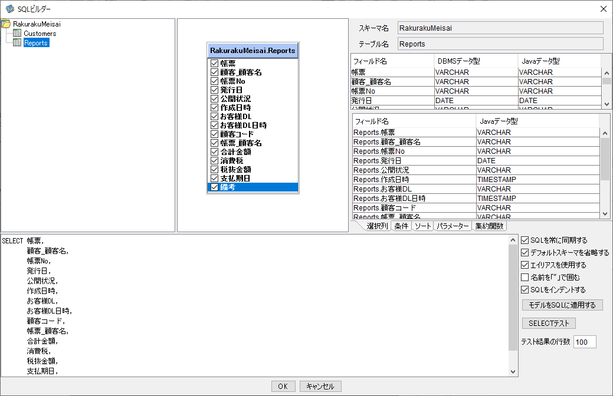
Task: Click the Reports table icon in tree
Action: click(17, 42)
